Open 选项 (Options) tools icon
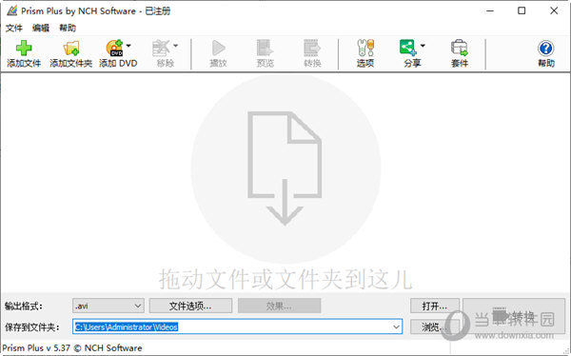This screenshot has width=571, height=356. 365,48
